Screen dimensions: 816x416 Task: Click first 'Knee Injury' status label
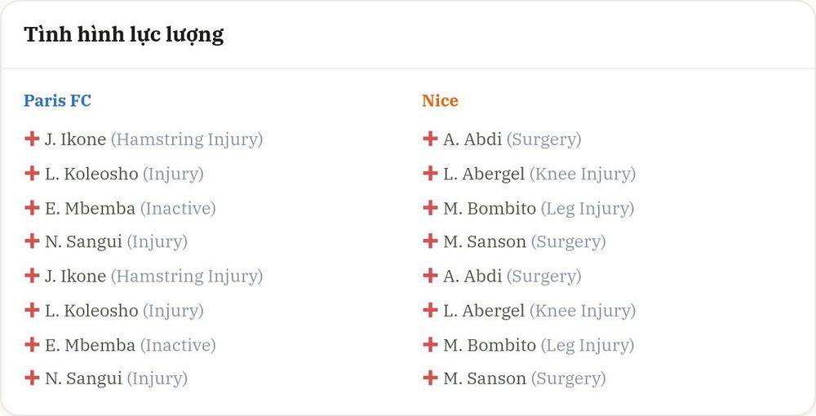[x=583, y=174]
